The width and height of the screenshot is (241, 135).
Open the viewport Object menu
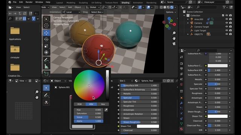click(x=78, y=7)
